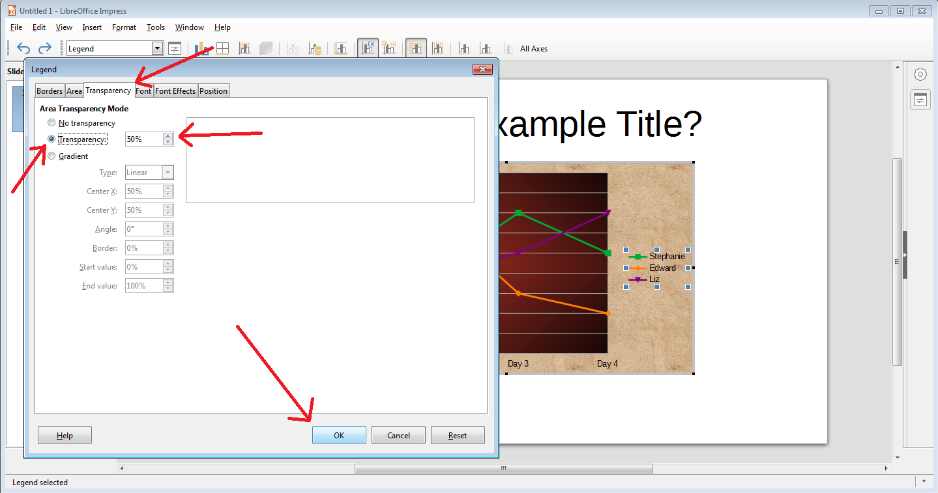Screen dimensions: 938x493
Task: Click the sidebar show/hide handle
Action: (x=905, y=255)
